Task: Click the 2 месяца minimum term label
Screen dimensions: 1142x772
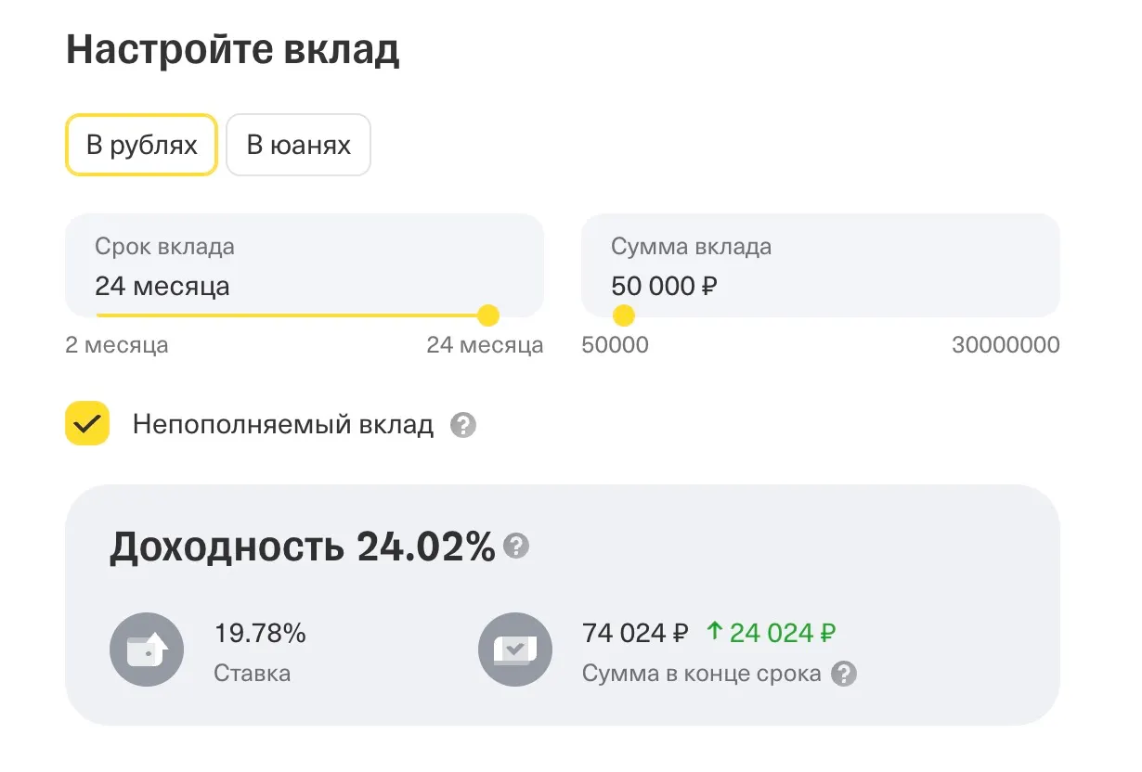Action: click(117, 346)
